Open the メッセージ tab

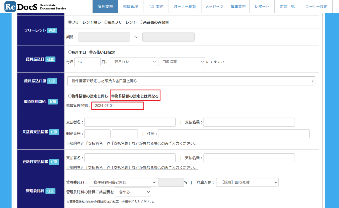coord(214,7)
